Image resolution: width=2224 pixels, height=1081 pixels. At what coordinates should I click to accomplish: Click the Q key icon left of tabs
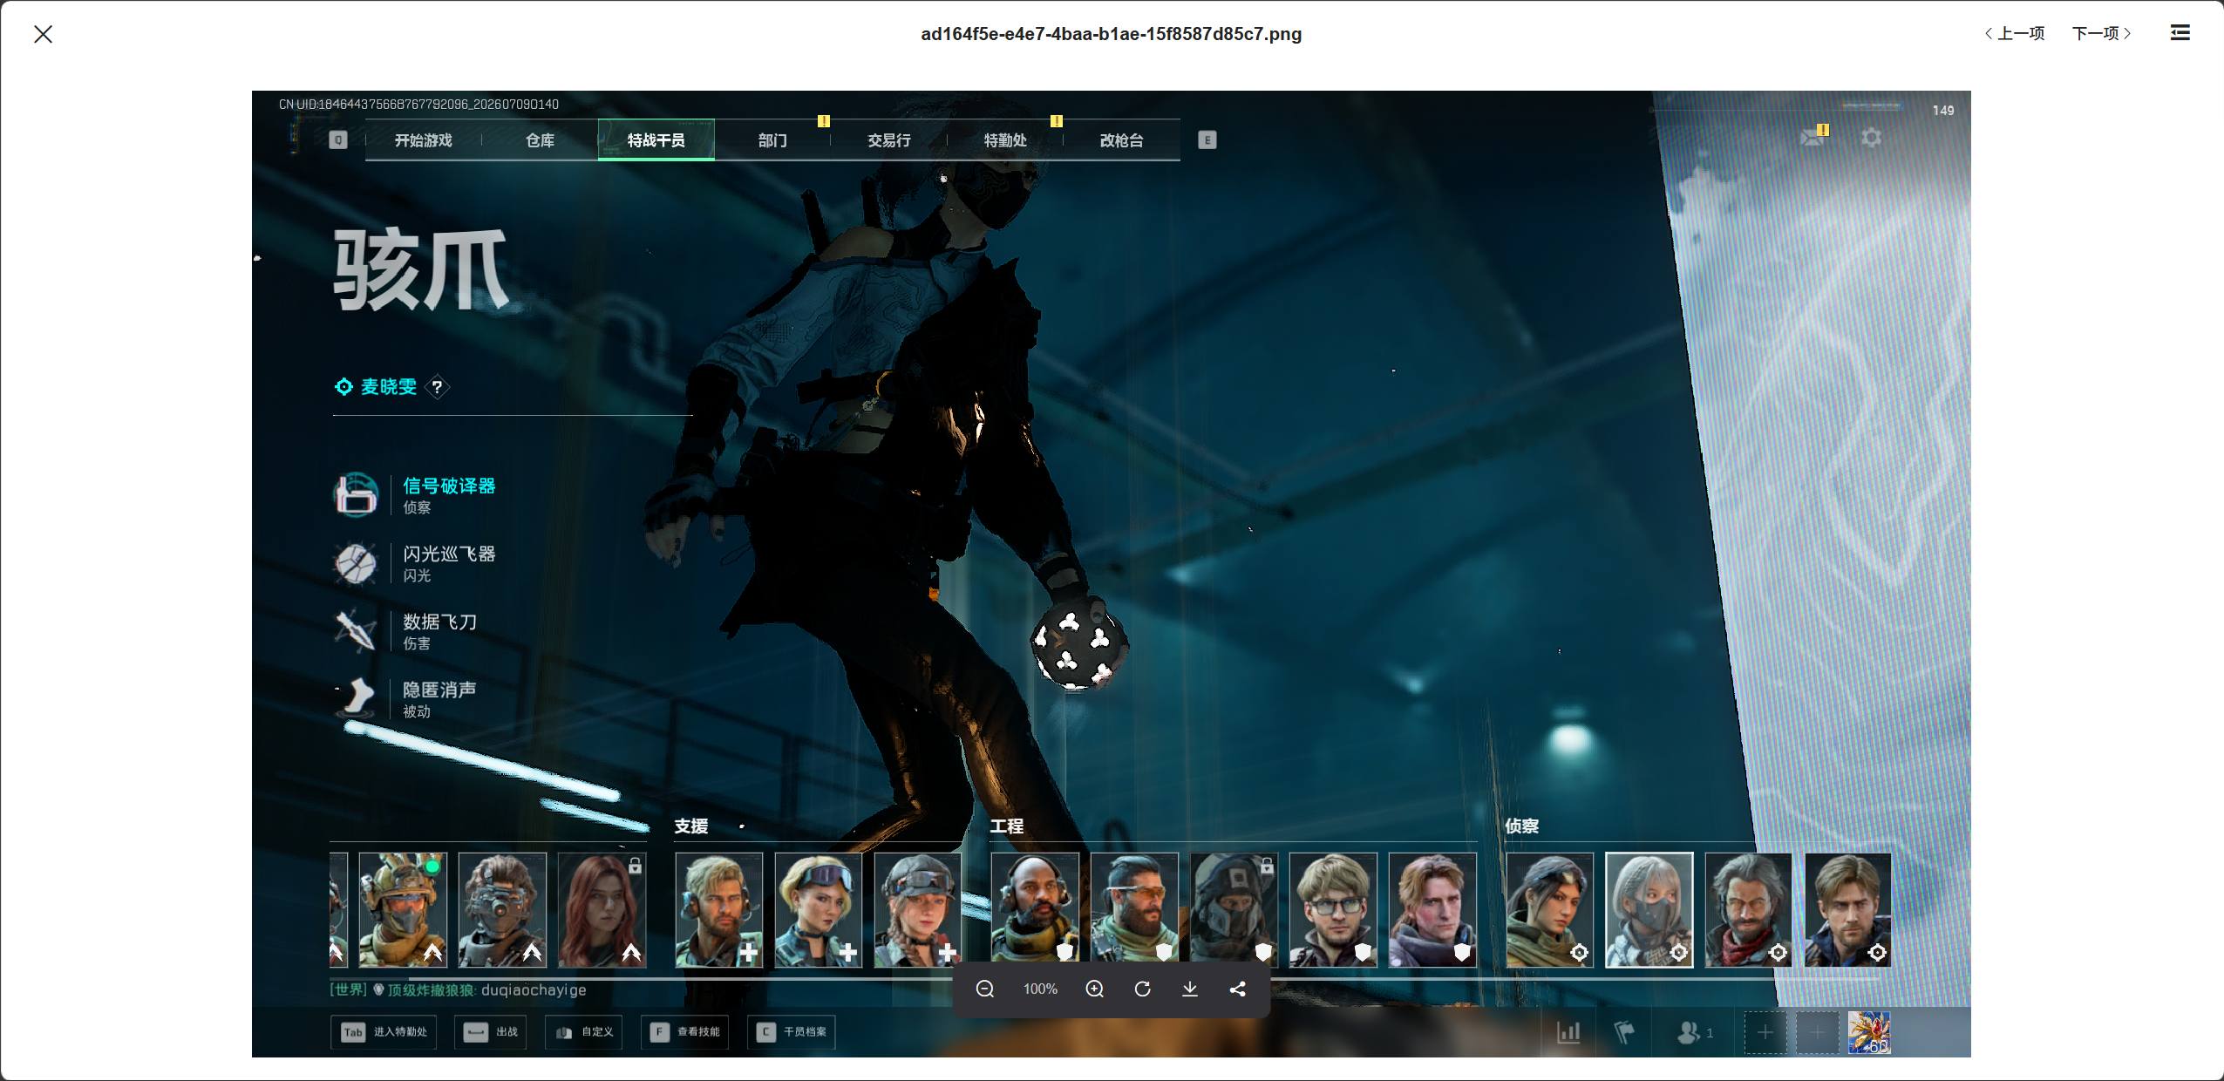(x=338, y=140)
